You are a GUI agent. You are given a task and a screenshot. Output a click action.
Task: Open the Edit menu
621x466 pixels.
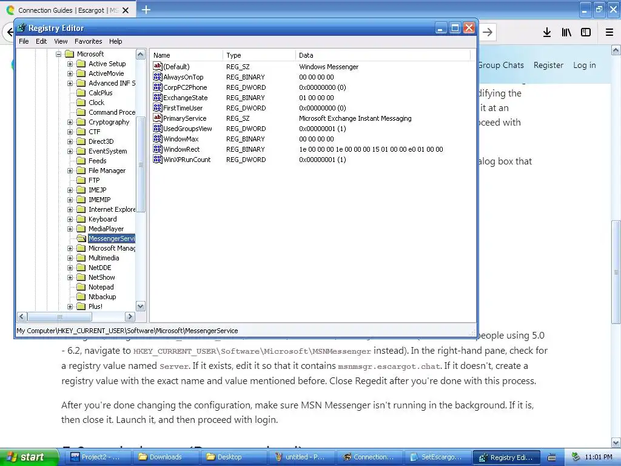pyautogui.click(x=41, y=41)
